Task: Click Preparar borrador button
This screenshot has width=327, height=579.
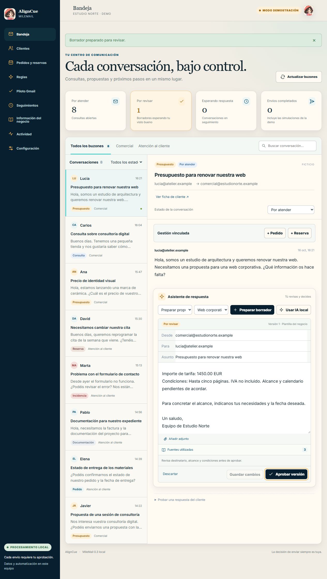Action: (x=252, y=310)
